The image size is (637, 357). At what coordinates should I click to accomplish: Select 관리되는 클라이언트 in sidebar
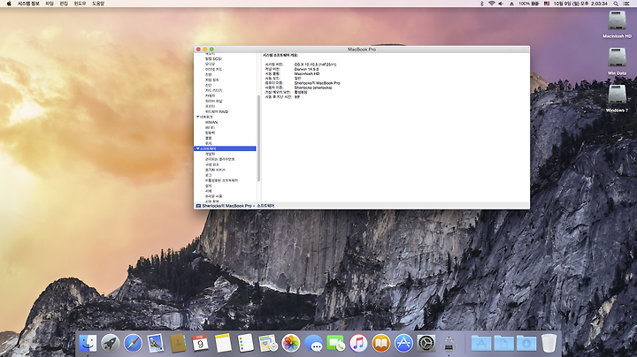point(219,159)
